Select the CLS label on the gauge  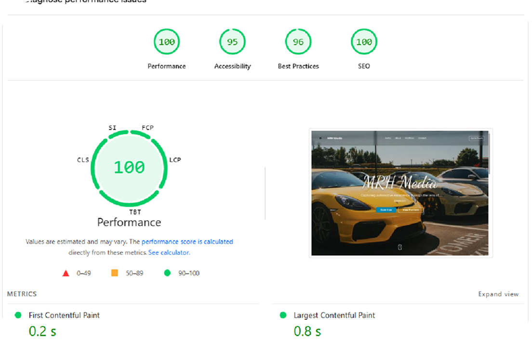click(83, 159)
